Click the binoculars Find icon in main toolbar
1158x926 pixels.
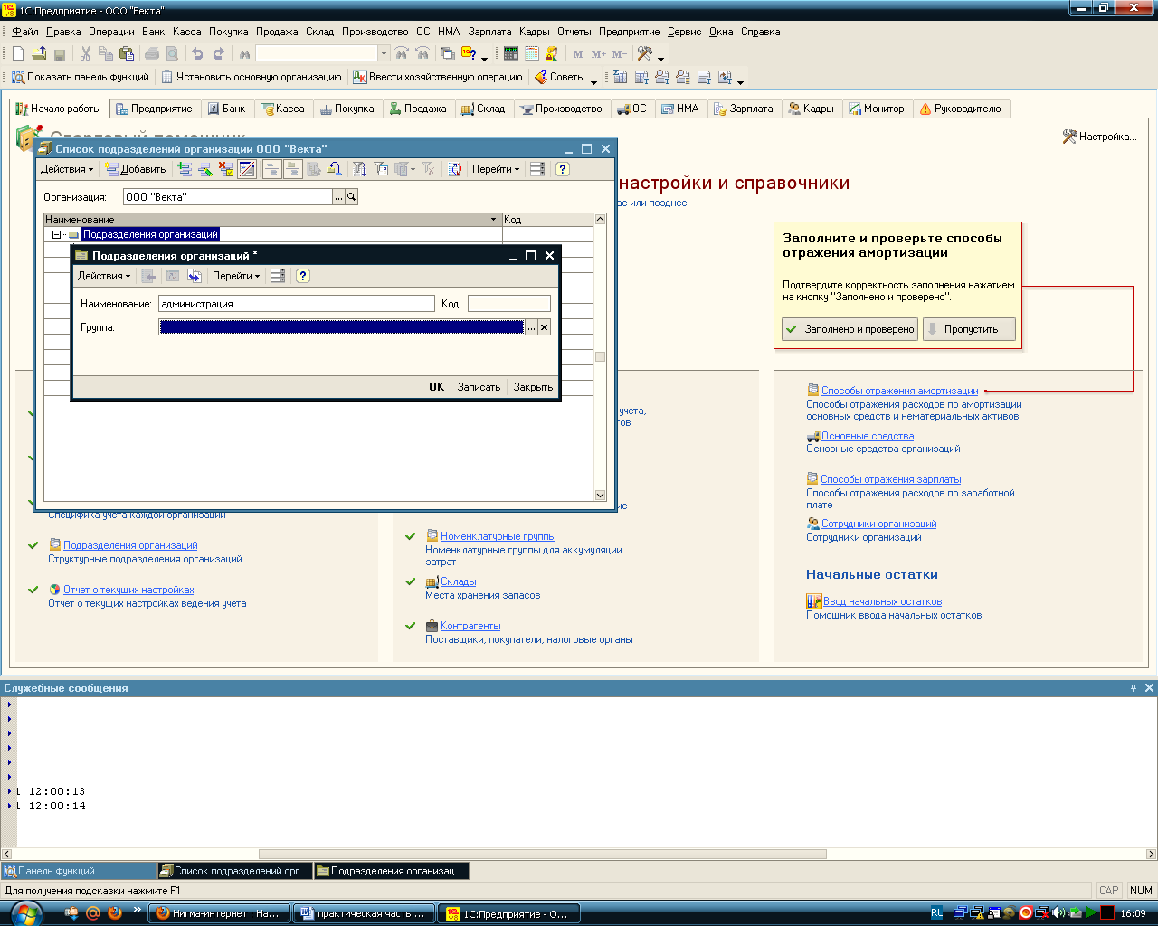244,54
